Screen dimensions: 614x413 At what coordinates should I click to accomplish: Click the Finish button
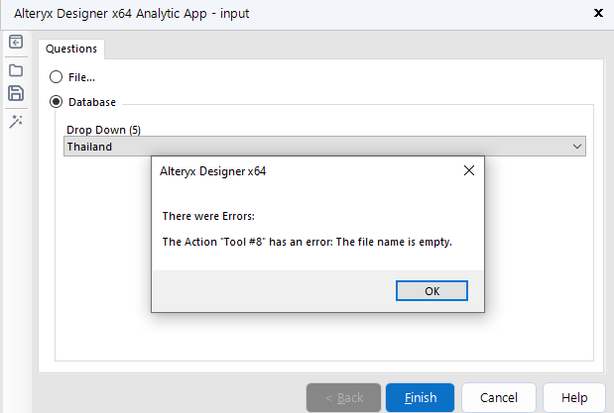[x=420, y=397]
